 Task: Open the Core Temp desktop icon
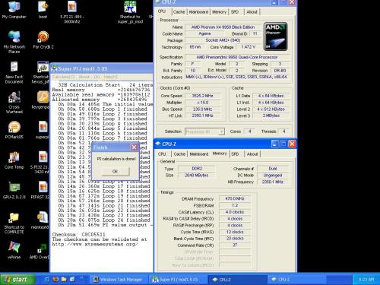tap(14, 160)
